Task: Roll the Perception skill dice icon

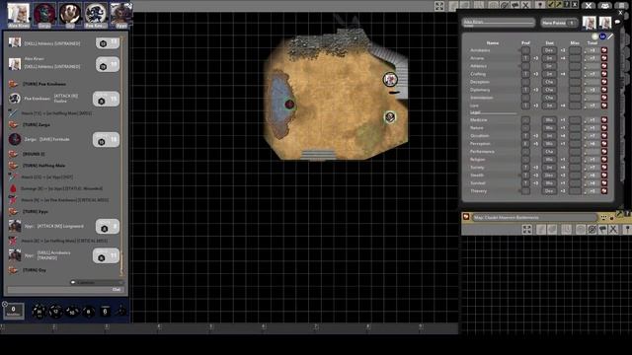Action: (x=603, y=144)
